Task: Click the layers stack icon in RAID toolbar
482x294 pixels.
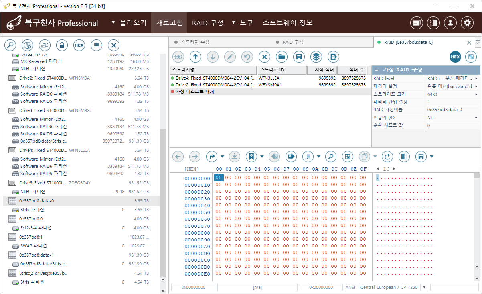Action: (316, 57)
